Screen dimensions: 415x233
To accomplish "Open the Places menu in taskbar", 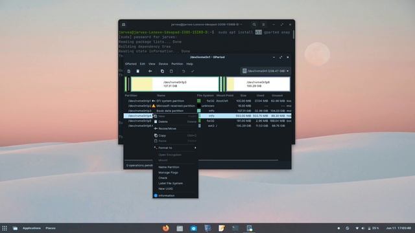I will [x=51, y=228].
